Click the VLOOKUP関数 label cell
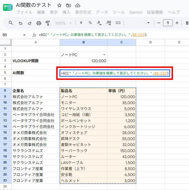The height and width of the screenshot is (190, 189). click(36, 61)
